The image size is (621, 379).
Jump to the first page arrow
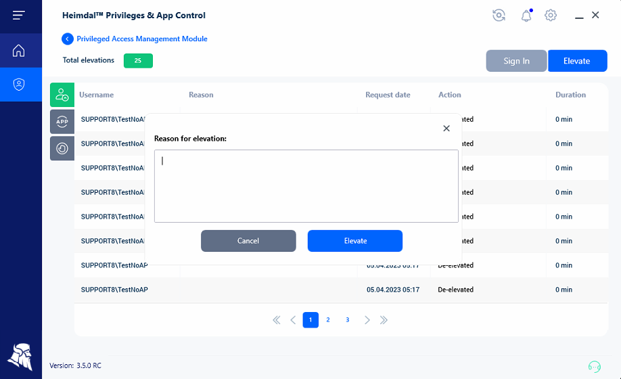[x=277, y=320]
